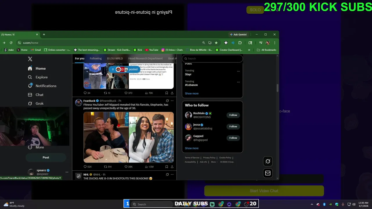Click the Chrome reload button
This screenshot has height=209, width=372.
[x=11, y=43]
